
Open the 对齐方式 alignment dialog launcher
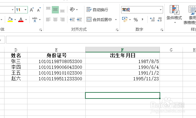click(117, 30)
